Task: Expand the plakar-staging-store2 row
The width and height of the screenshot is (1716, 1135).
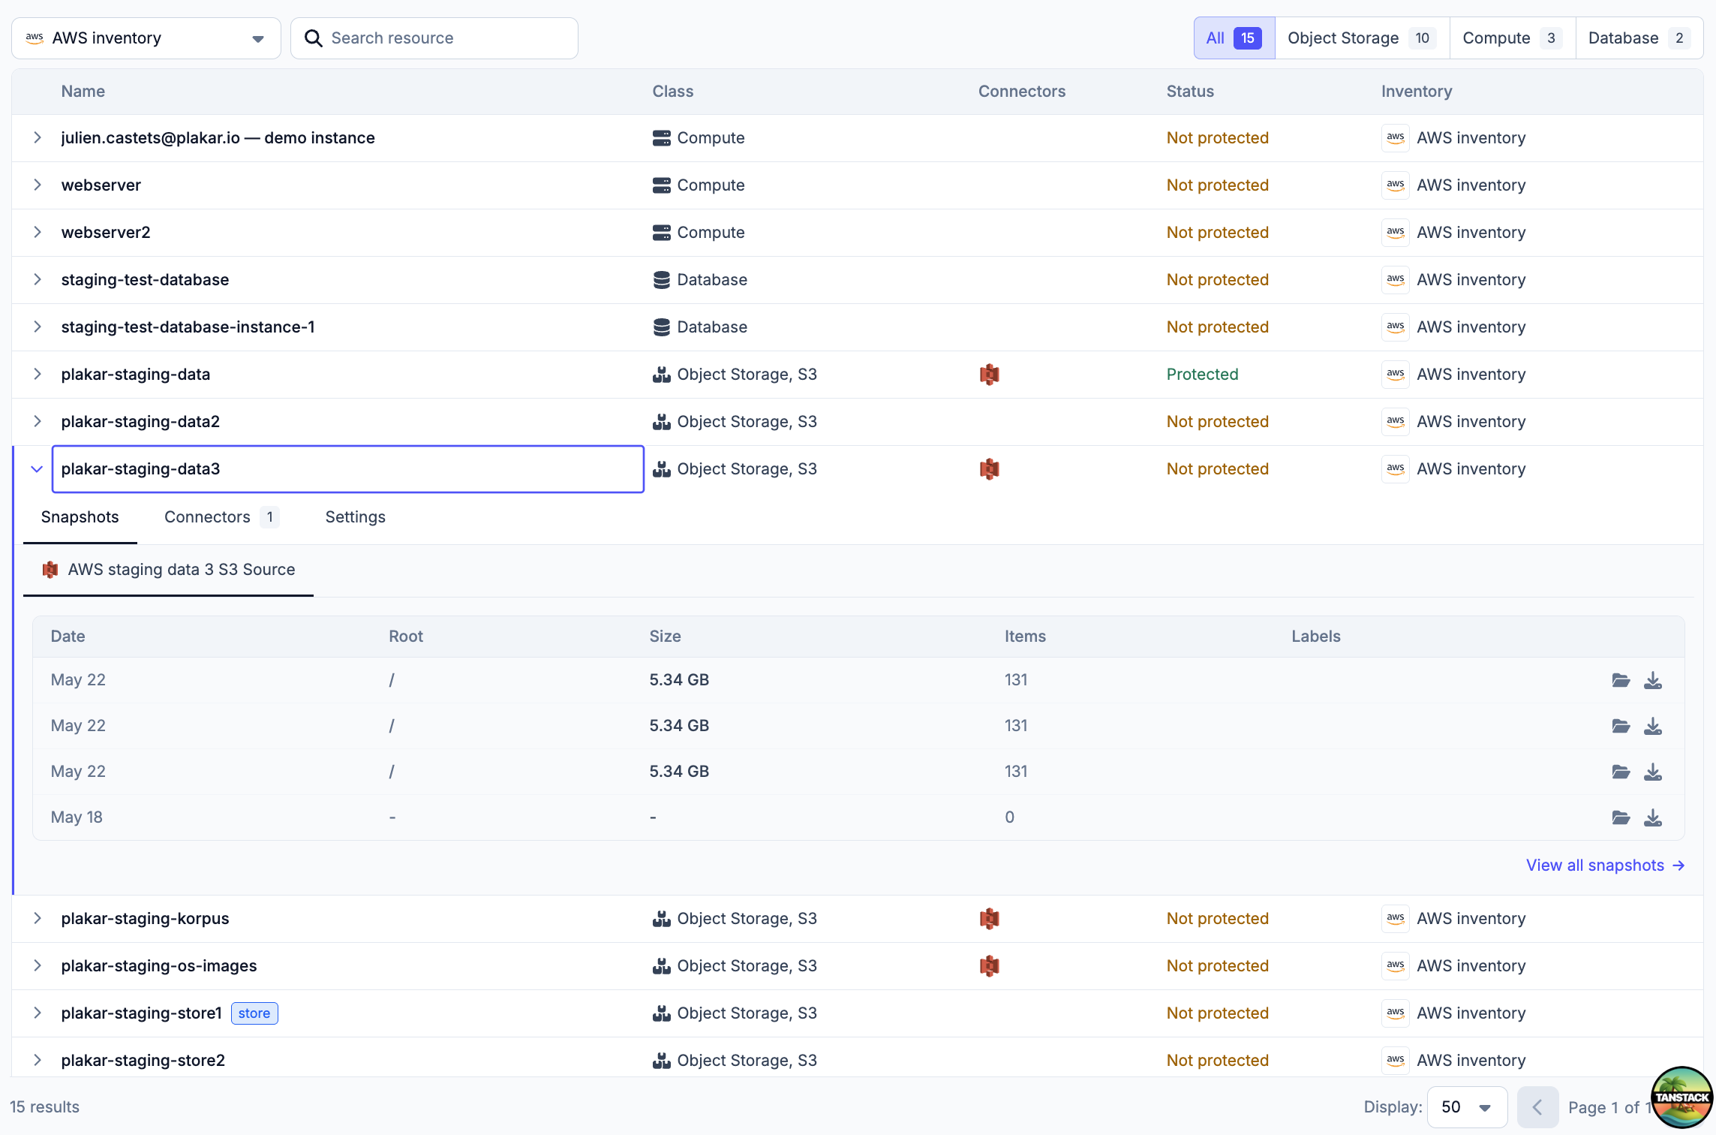Action: (37, 1061)
